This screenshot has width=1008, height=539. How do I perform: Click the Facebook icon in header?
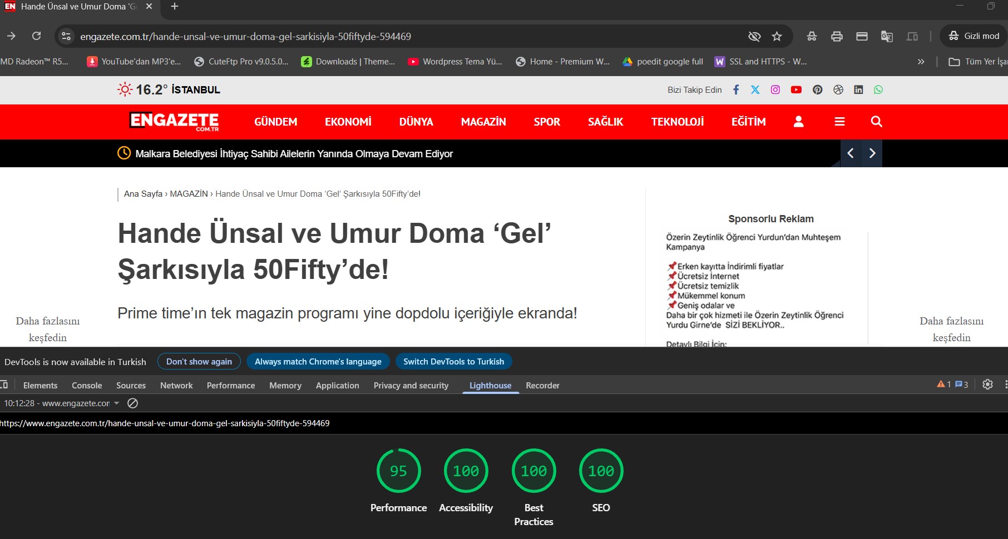[x=735, y=90]
